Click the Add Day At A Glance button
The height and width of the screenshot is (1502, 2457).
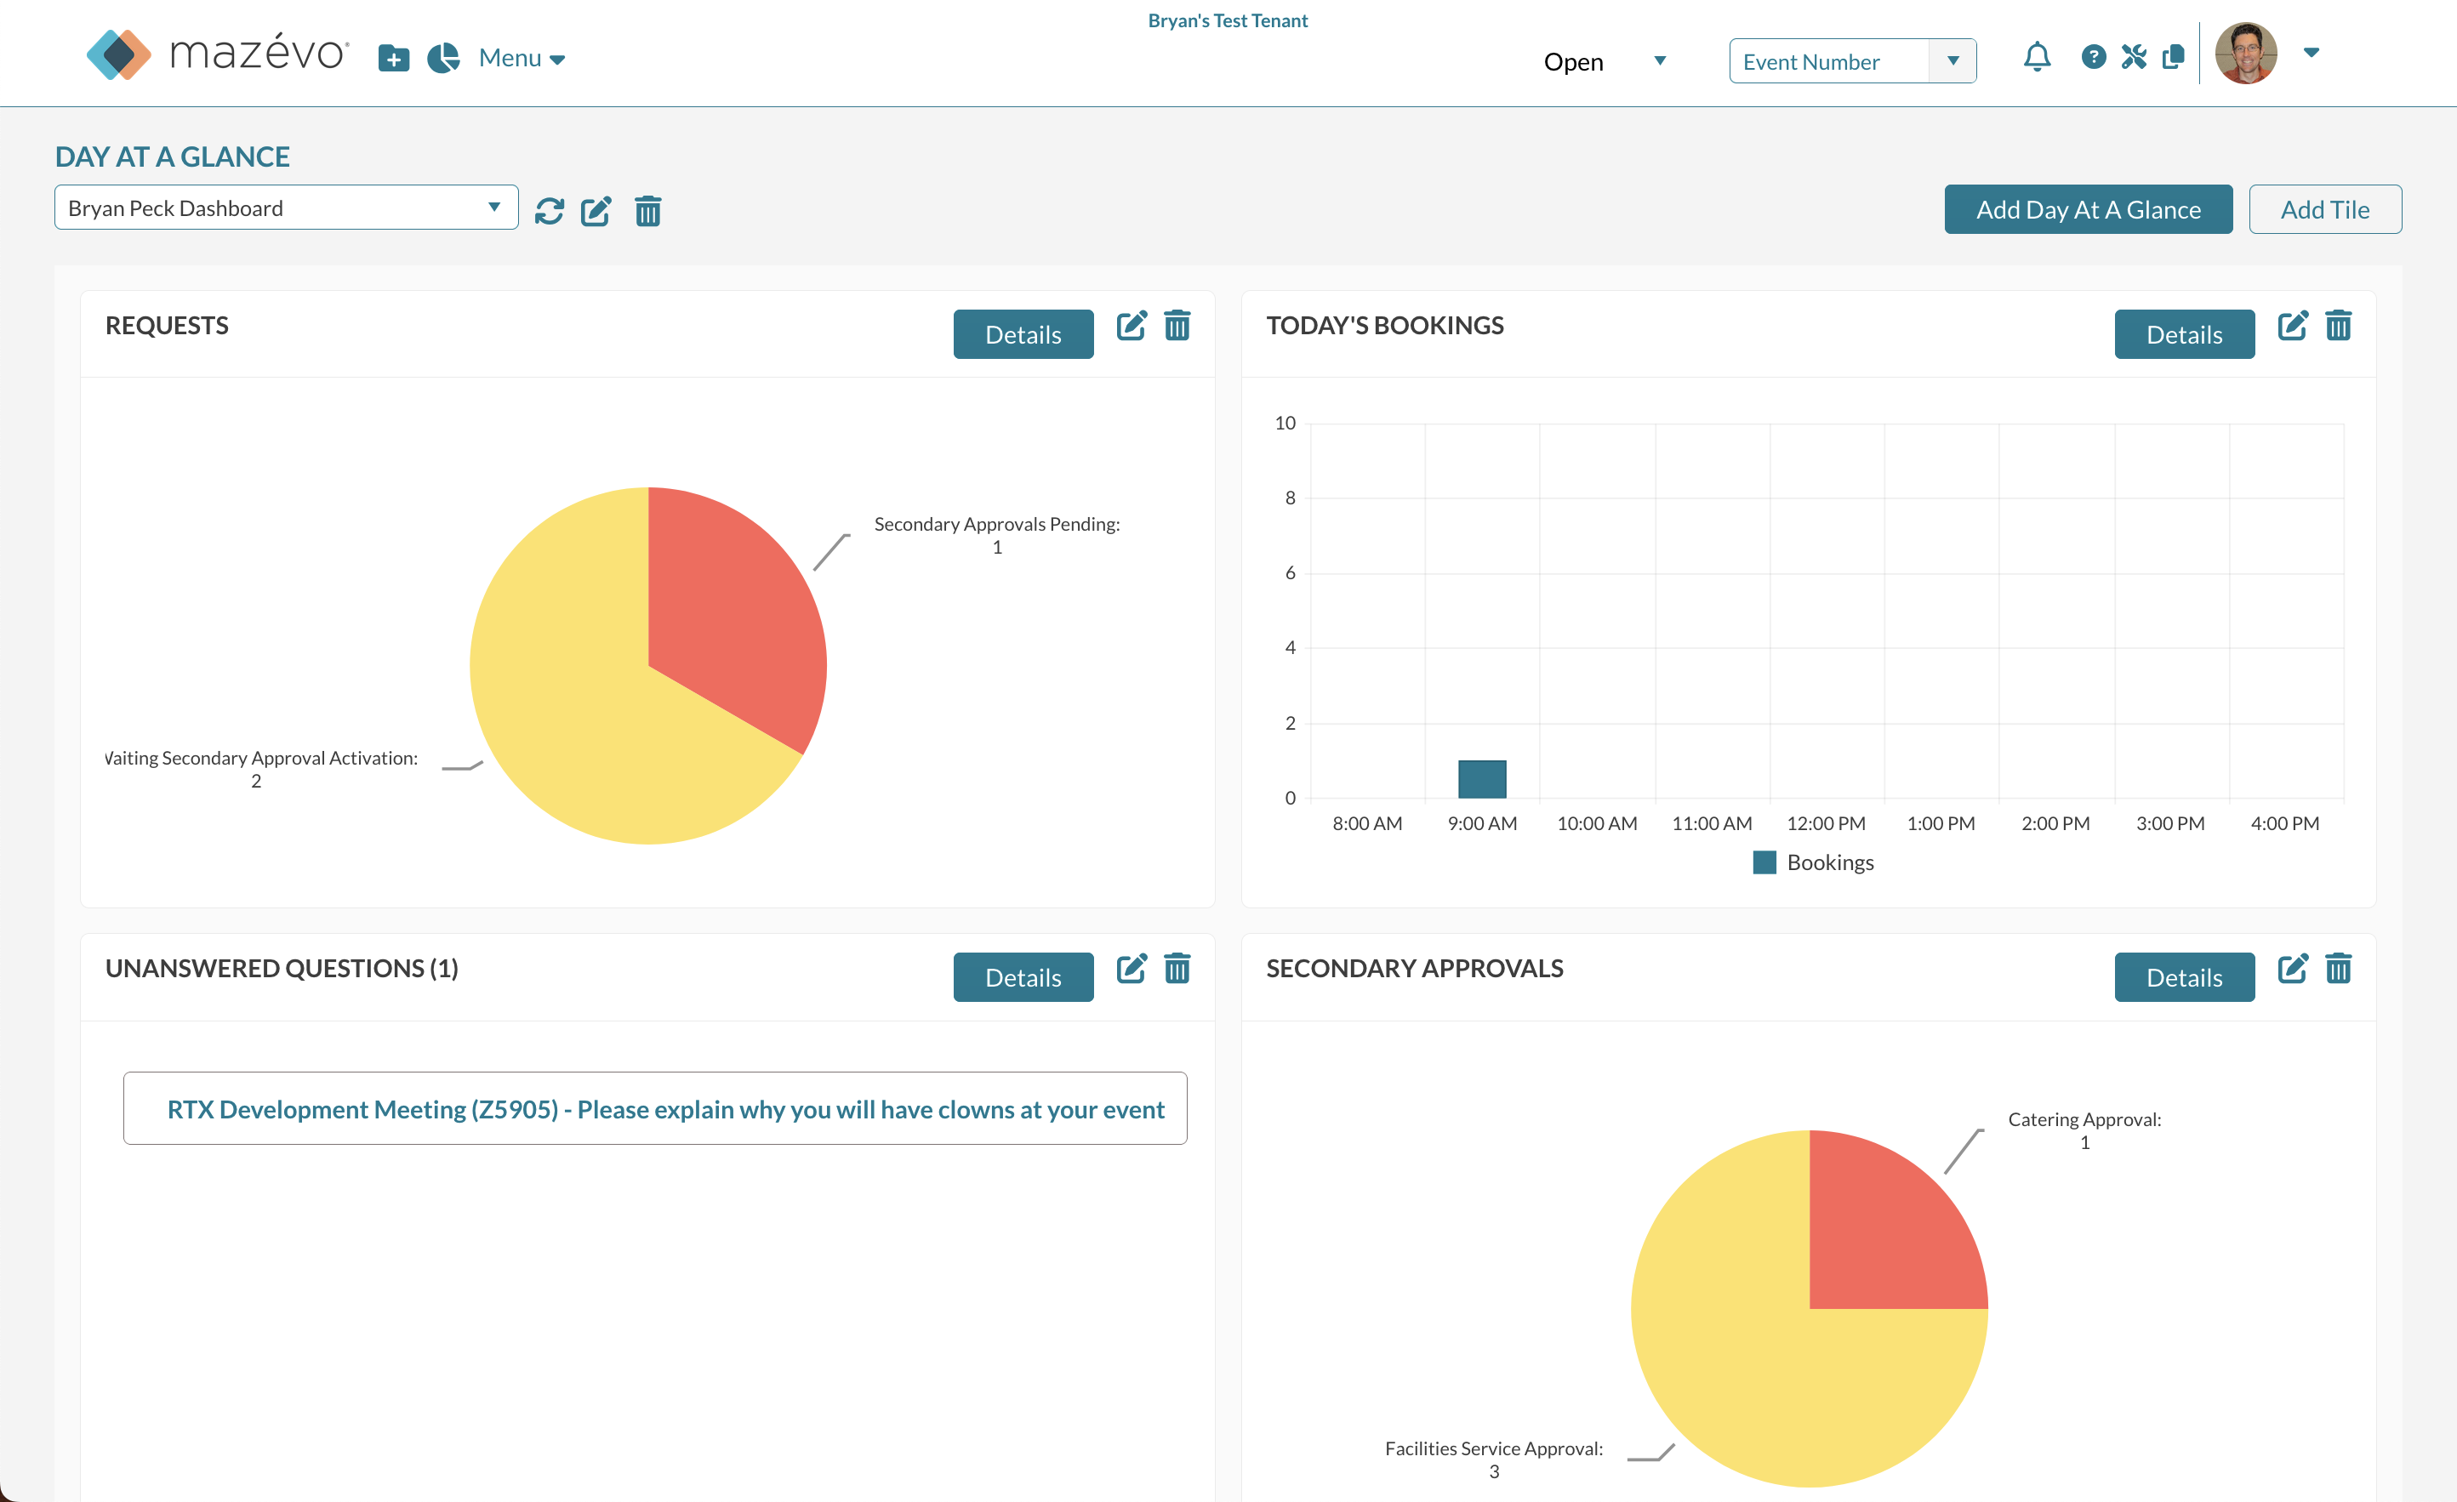pyautogui.click(x=2088, y=209)
